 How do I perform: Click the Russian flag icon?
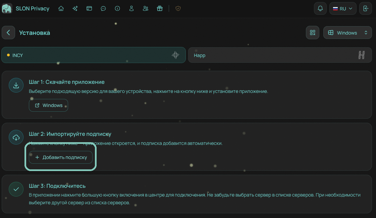click(335, 9)
